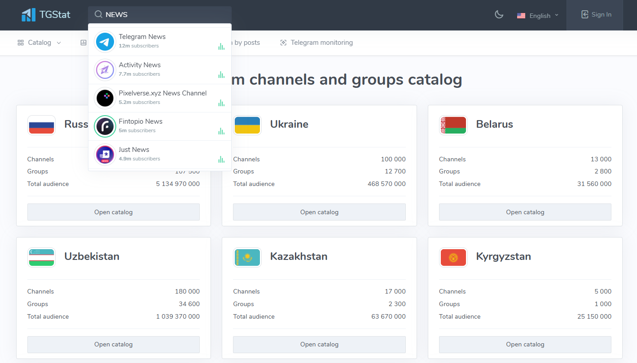This screenshot has width=637, height=363.
Task: Click the Kyrgyzstan heading
Action: click(504, 257)
